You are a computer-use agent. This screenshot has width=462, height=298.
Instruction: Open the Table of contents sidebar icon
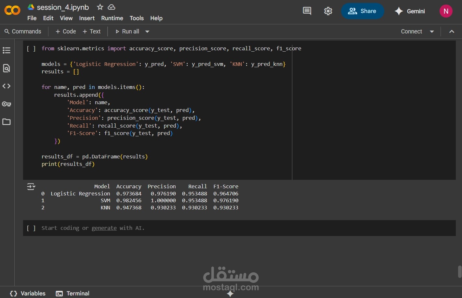pos(7,50)
